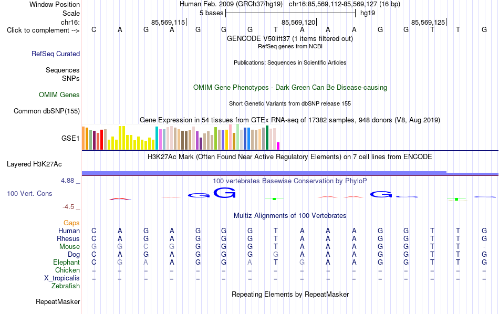Select the Zebrafish alignment row label
Screen dimensions: 499x314
(x=66, y=286)
